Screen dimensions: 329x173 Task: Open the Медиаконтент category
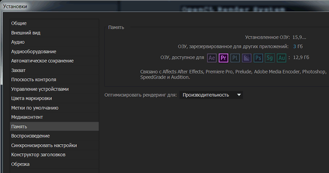click(x=54, y=117)
